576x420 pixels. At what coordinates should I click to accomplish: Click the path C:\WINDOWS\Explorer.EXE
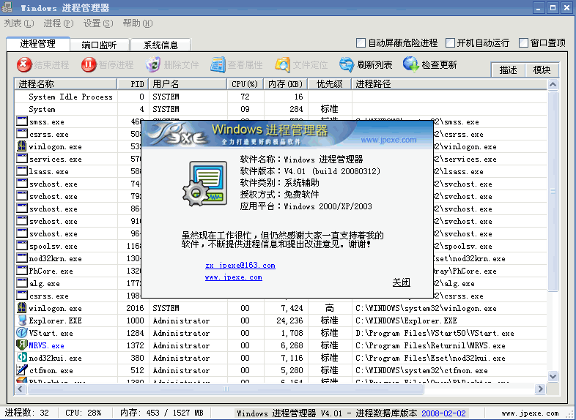pos(406,320)
